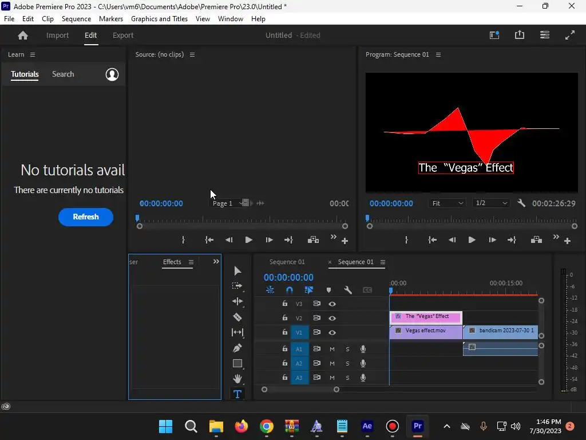Click the Source monitor playhead handle
Image resolution: width=586 pixels, height=440 pixels.
point(137,217)
